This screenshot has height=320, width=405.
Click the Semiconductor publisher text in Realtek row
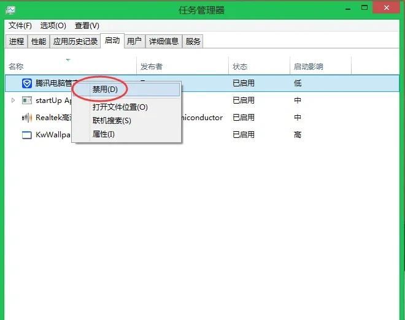point(202,118)
